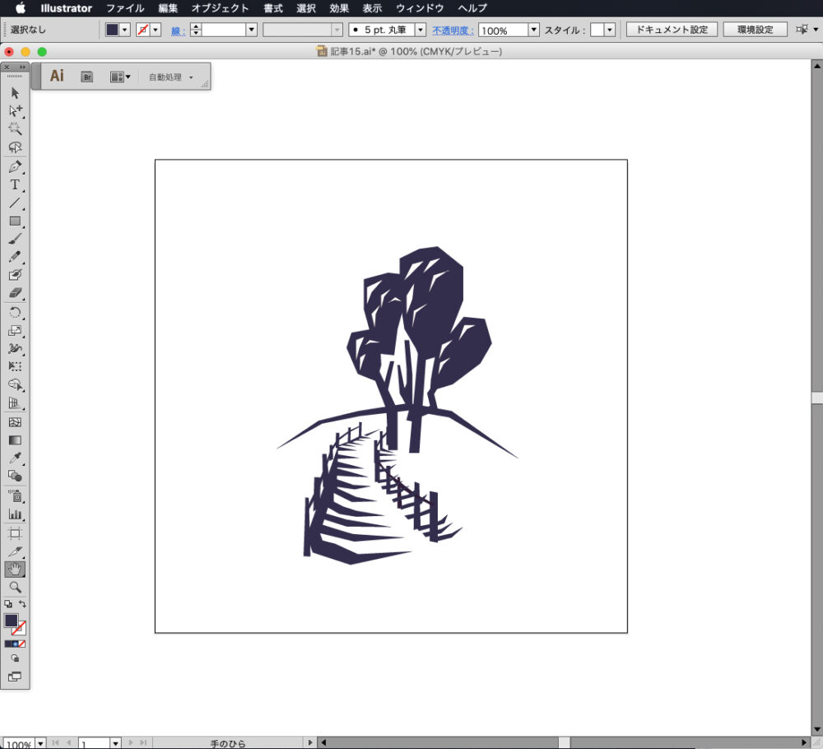Viewport: 823px width, 749px height.
Task: Reset to default fill and stroke
Action: pos(7,604)
